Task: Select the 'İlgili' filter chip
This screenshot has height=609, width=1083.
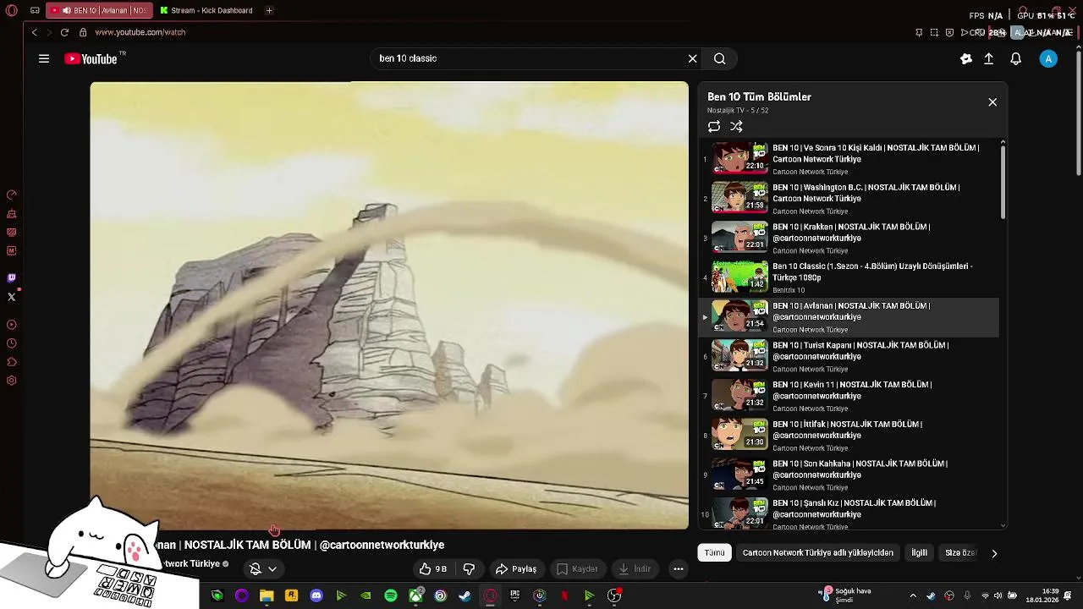Action: (x=919, y=552)
